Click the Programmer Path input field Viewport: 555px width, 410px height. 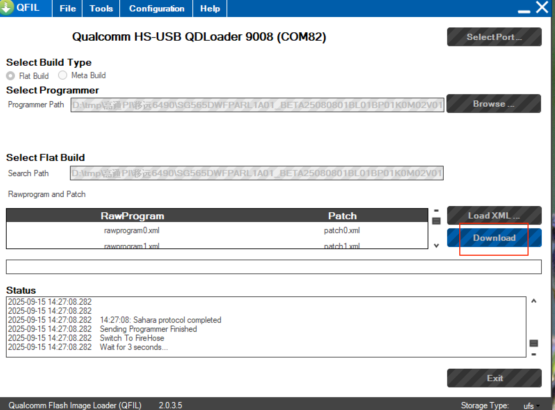(x=257, y=105)
